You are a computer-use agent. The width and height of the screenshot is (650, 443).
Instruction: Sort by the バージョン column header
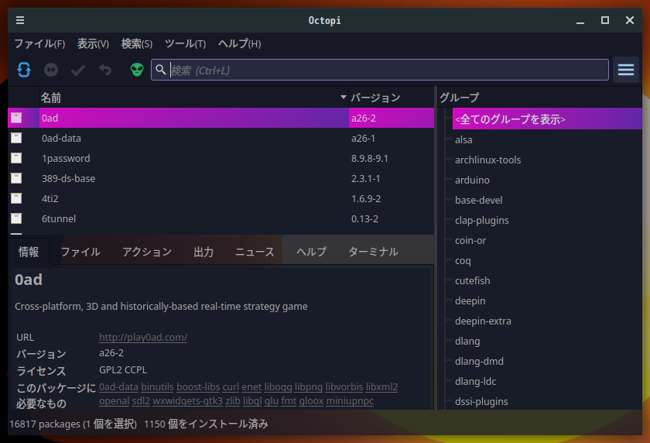pyautogui.click(x=392, y=98)
